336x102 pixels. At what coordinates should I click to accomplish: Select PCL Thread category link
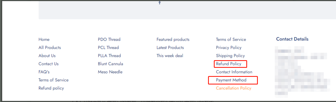click(x=109, y=48)
